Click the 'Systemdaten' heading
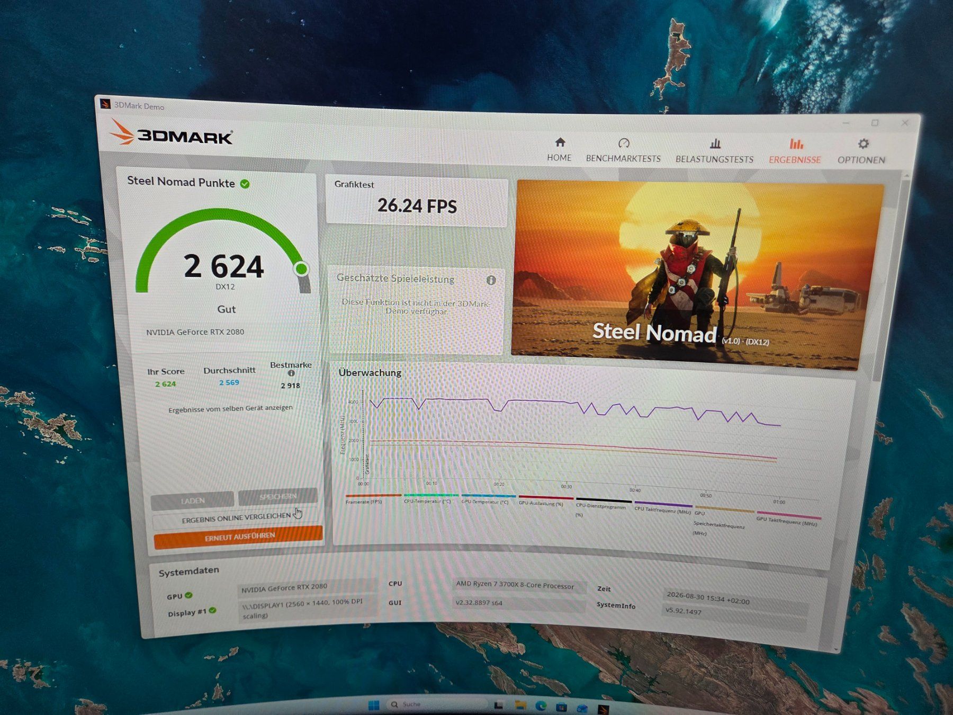953x715 pixels. point(188,571)
